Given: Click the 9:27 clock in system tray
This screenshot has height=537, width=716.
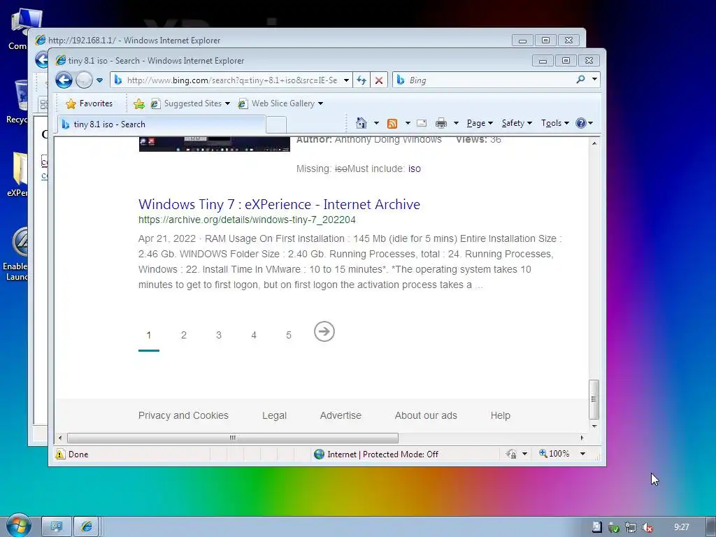Looking at the screenshot, I should coord(681,527).
